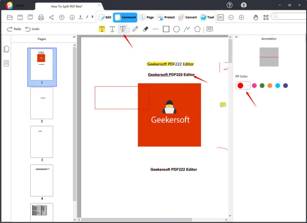Click the print icon
The image size is (307, 223).
click(41, 17)
